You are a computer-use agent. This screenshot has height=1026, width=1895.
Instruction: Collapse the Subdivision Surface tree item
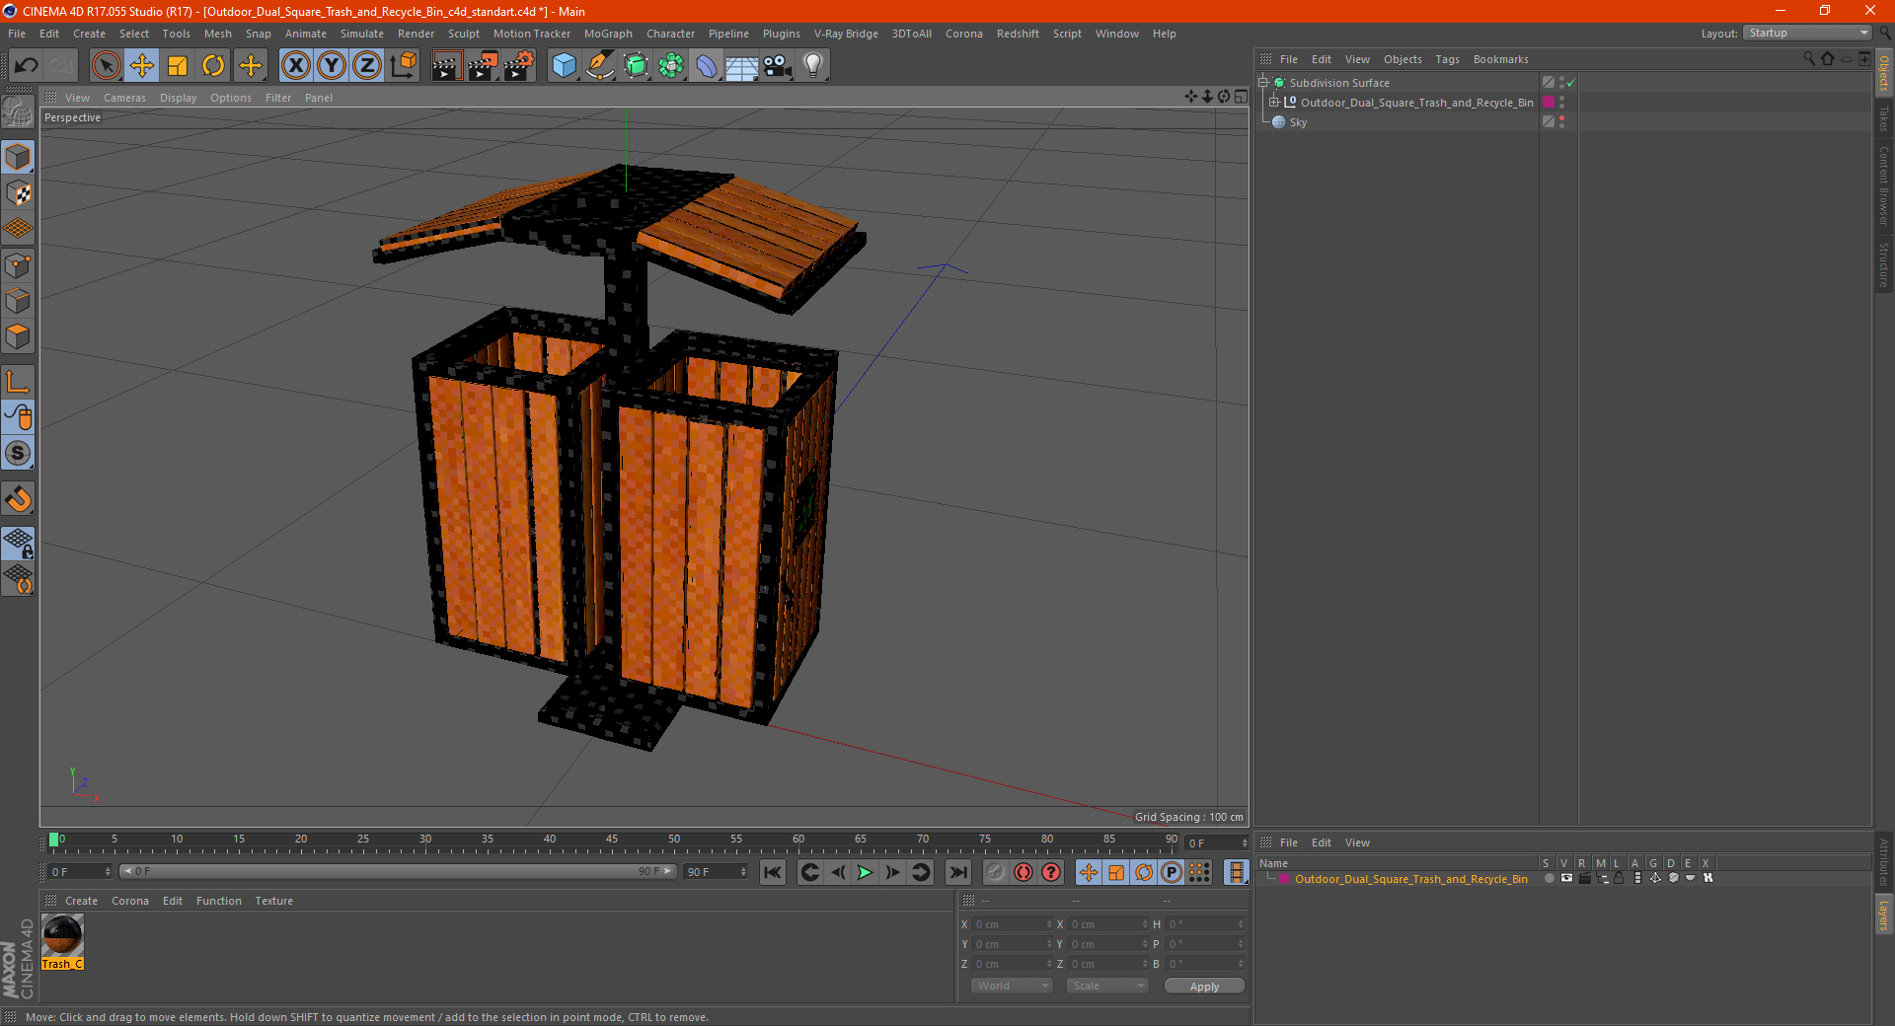pyautogui.click(x=1262, y=83)
